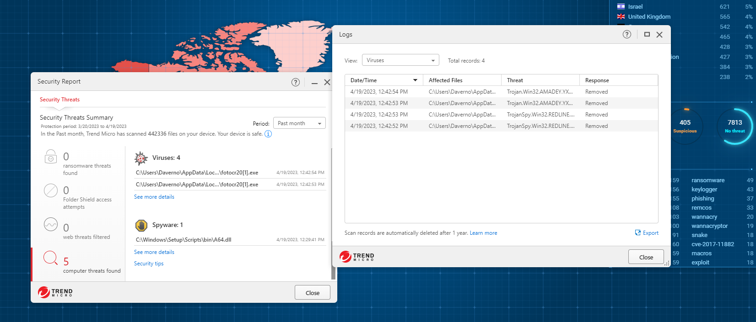Click Close button in Logs window
The width and height of the screenshot is (756, 322).
coord(646,257)
